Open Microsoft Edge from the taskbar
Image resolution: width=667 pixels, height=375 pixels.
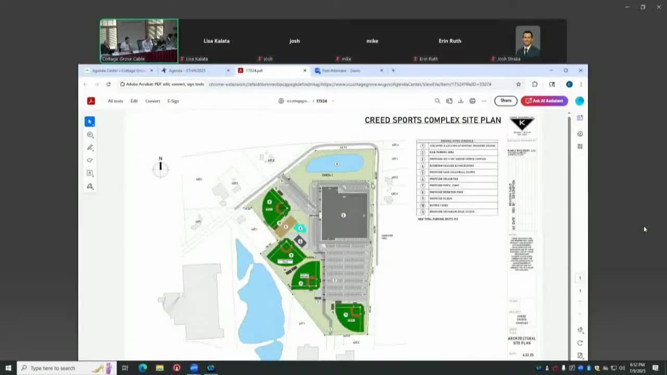pyautogui.click(x=142, y=368)
